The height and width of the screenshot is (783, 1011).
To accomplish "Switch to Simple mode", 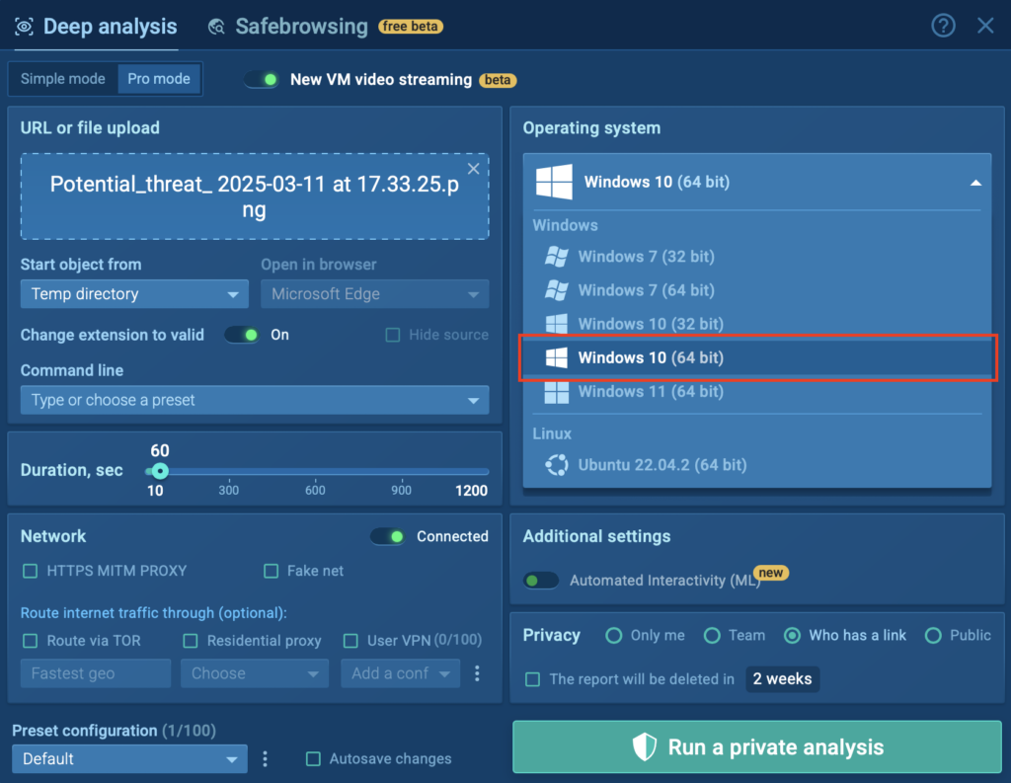I will (x=63, y=79).
